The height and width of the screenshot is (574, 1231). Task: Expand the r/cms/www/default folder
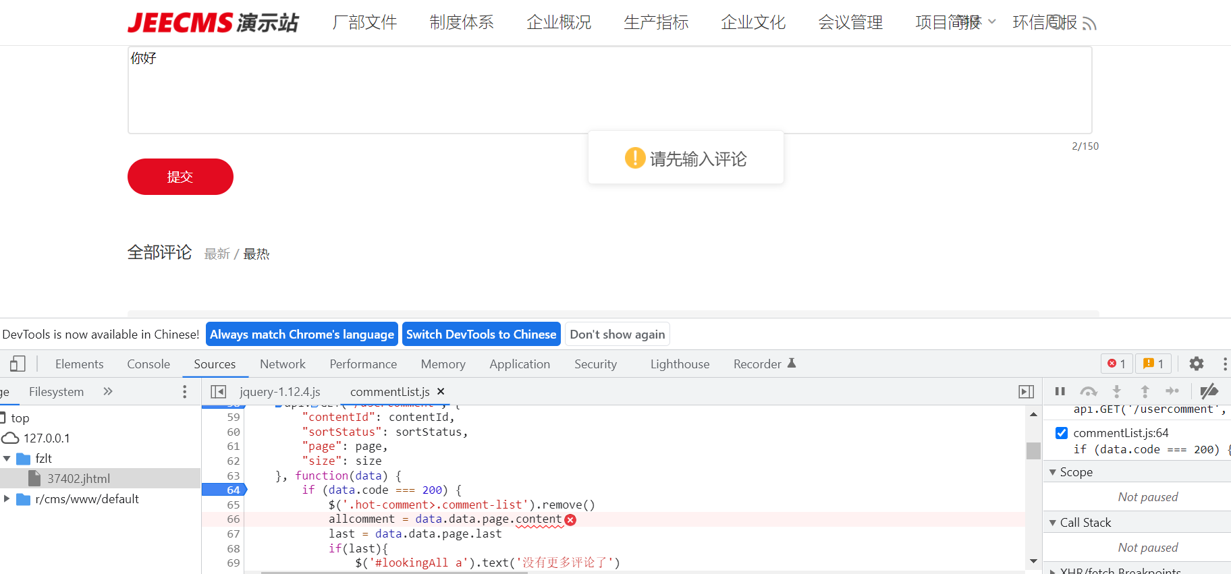pyautogui.click(x=7, y=499)
